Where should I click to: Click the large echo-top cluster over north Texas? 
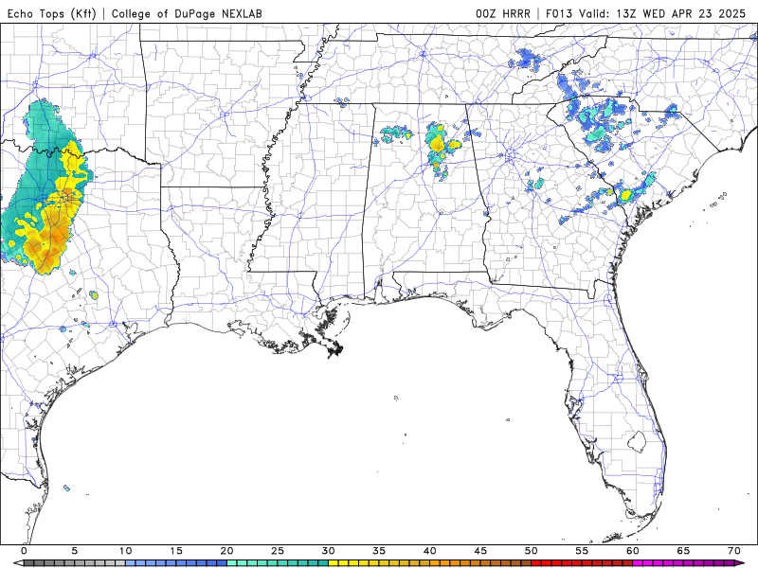(x=45, y=193)
